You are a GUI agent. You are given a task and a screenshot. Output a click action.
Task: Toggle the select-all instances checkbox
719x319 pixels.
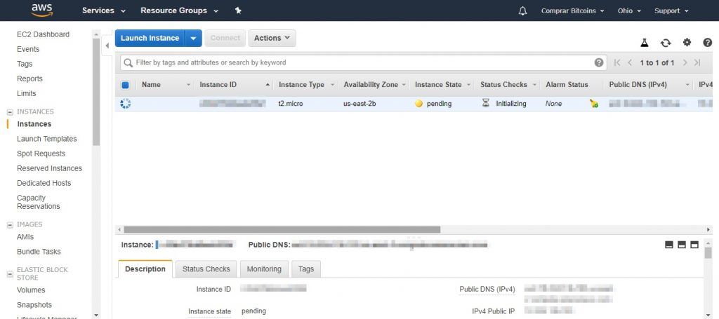click(x=125, y=85)
